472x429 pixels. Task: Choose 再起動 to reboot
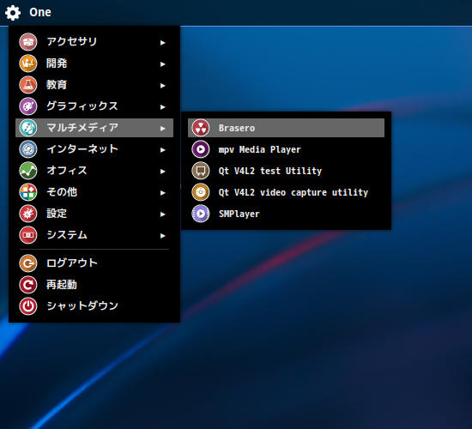tap(94, 285)
